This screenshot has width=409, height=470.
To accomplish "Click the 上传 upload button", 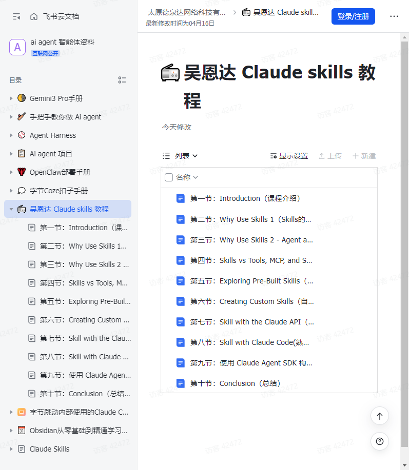I will 330,156.
